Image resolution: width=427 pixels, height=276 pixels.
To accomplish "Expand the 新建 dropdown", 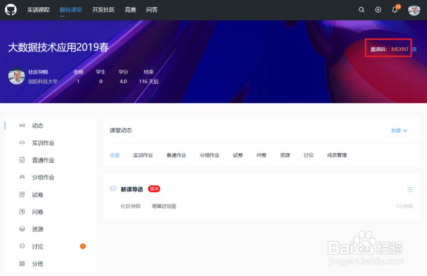I will (399, 131).
